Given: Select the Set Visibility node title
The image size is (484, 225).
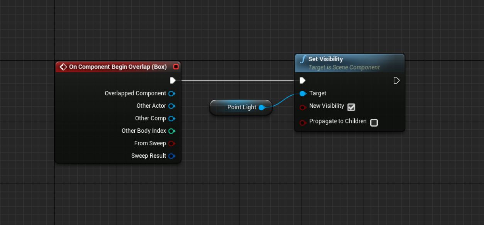Looking at the screenshot, I should pyautogui.click(x=325, y=59).
